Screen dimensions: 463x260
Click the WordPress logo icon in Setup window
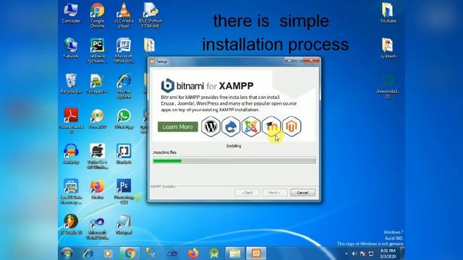(x=211, y=126)
